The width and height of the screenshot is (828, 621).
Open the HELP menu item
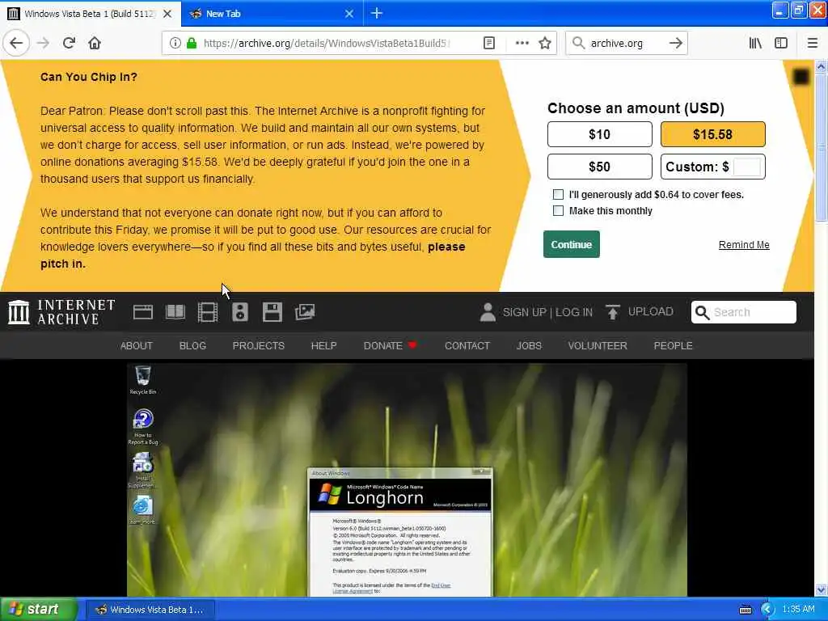(323, 346)
